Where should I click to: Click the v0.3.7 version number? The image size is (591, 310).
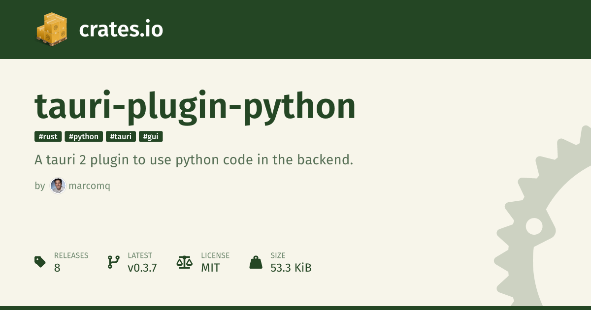click(142, 268)
